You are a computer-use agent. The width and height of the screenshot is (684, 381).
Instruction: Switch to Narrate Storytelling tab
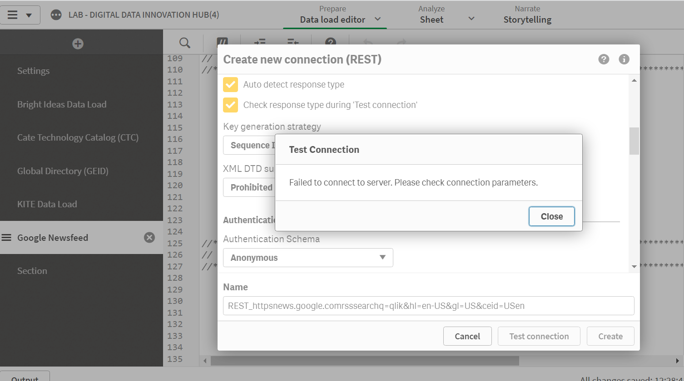click(527, 15)
